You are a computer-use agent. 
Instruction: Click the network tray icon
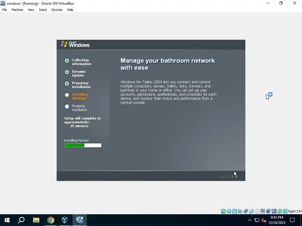[257, 220]
